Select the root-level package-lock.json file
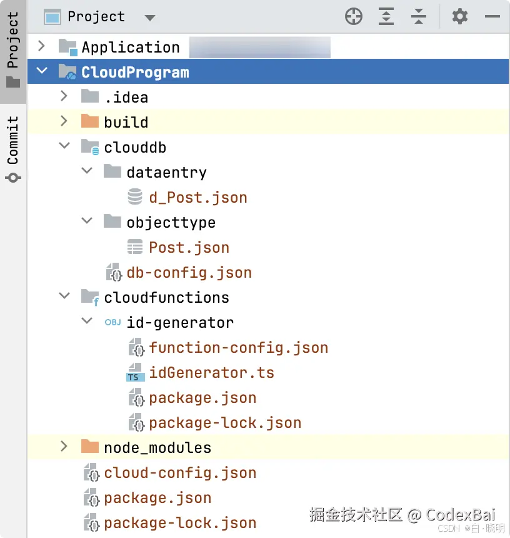Image resolution: width=510 pixels, height=538 pixels. pos(180,523)
